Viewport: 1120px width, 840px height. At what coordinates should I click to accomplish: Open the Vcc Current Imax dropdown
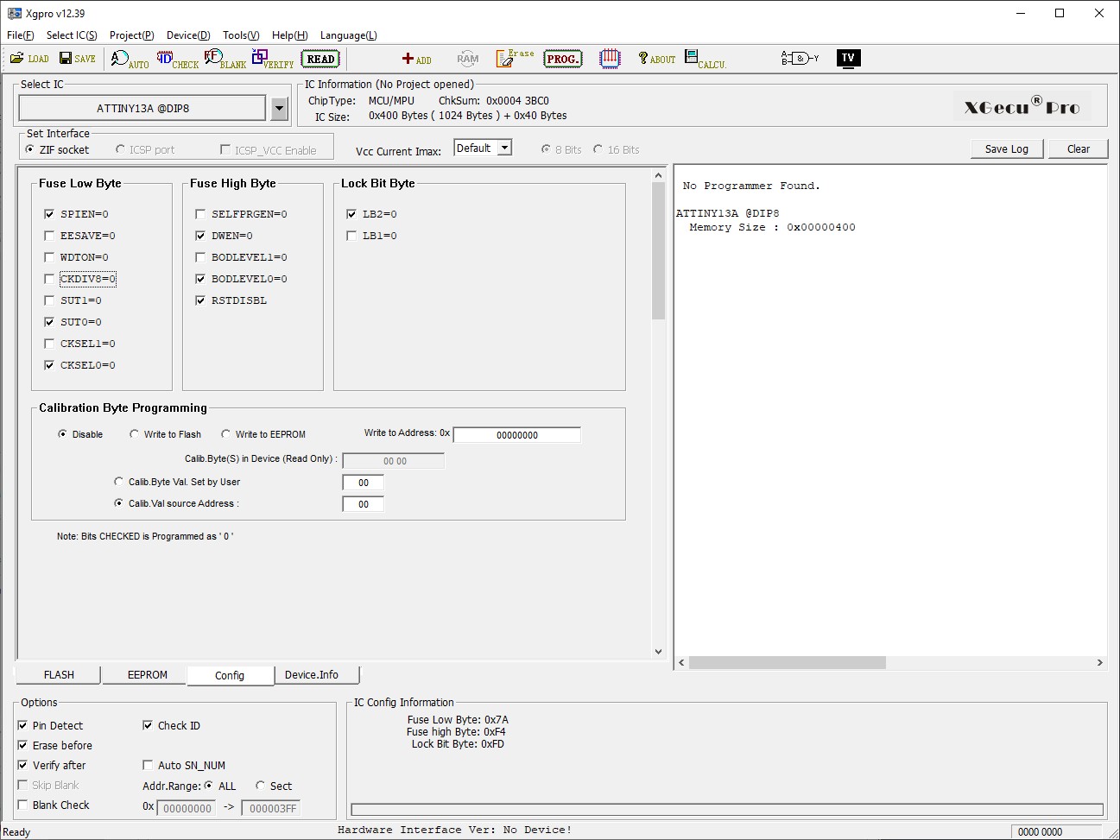[505, 148]
